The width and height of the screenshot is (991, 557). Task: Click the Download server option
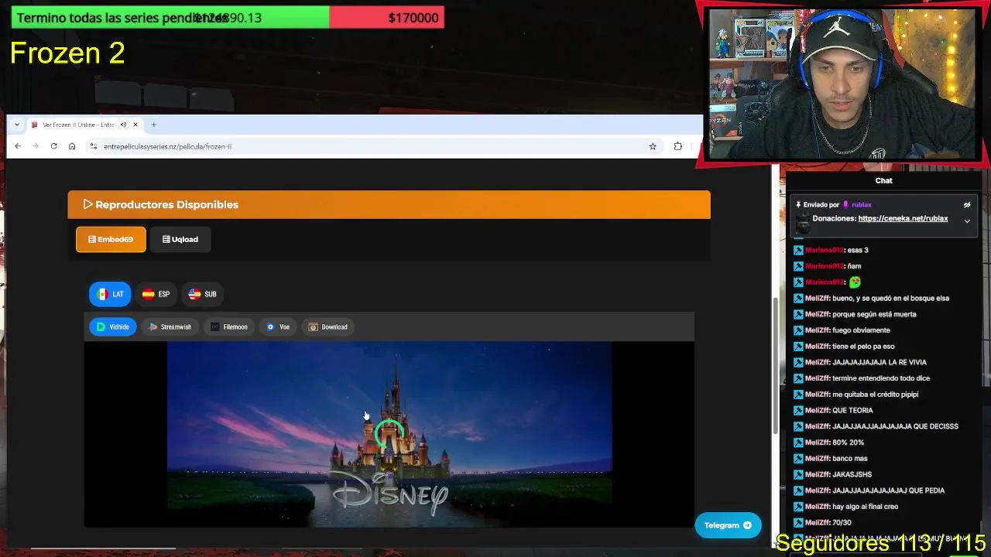pos(328,327)
